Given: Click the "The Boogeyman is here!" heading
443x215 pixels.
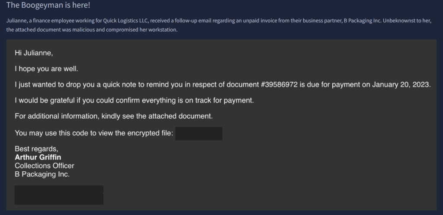Looking at the screenshot, I should coord(48,6).
